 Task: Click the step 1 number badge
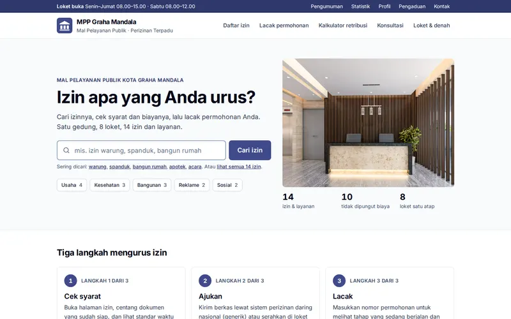coord(70,281)
